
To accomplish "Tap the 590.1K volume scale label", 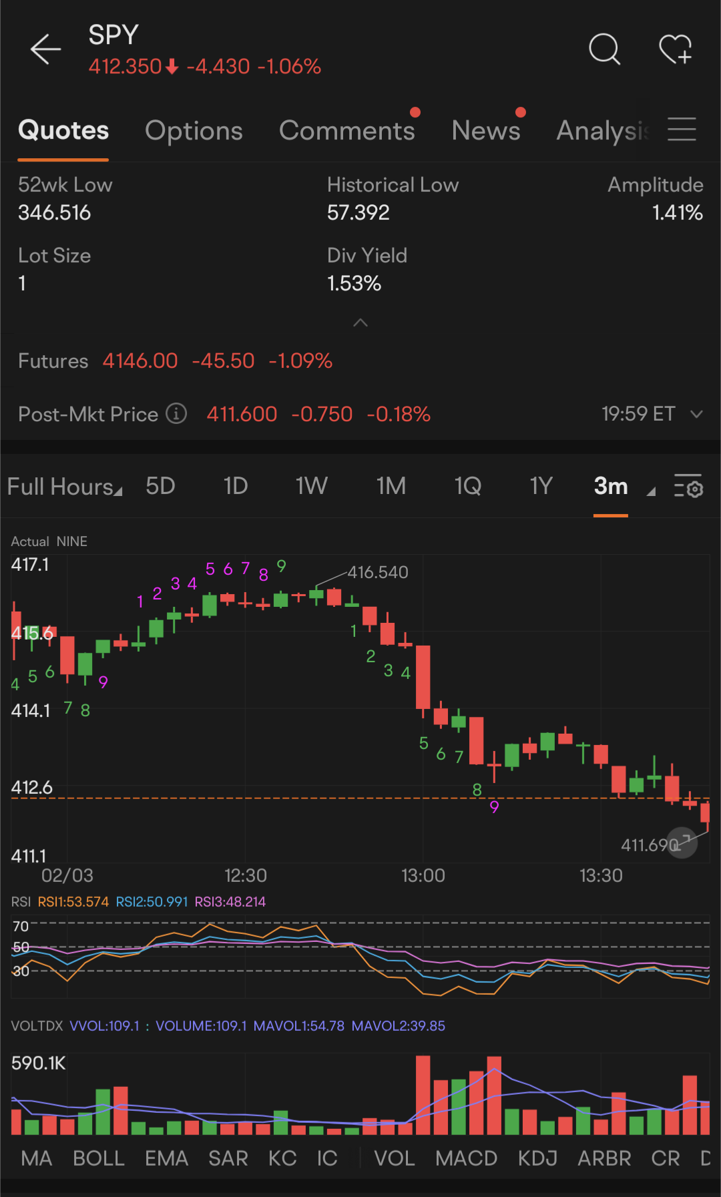I will (x=39, y=1063).
